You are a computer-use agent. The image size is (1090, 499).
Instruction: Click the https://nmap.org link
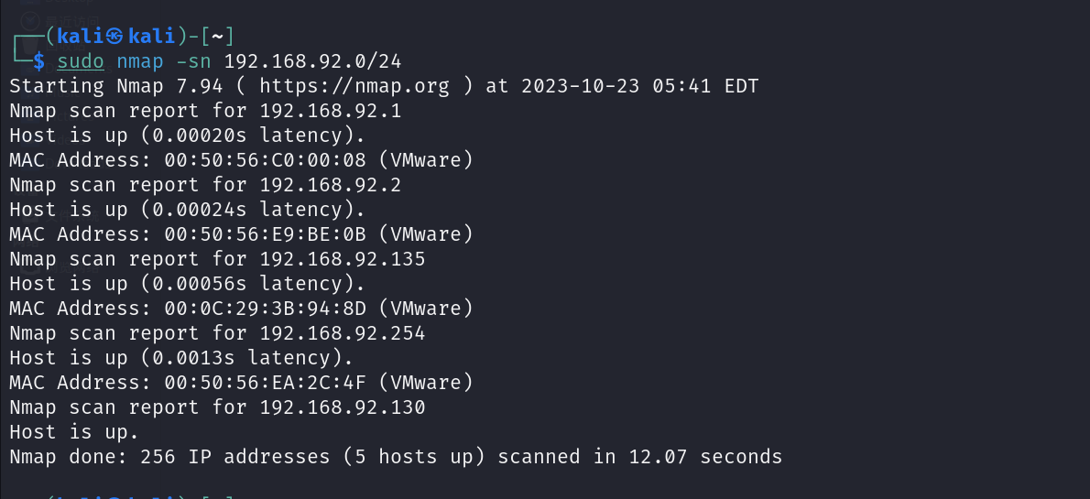click(x=354, y=86)
